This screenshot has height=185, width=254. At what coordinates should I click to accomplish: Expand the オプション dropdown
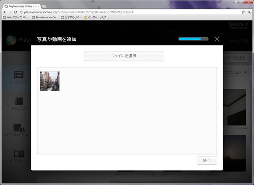click(236, 72)
